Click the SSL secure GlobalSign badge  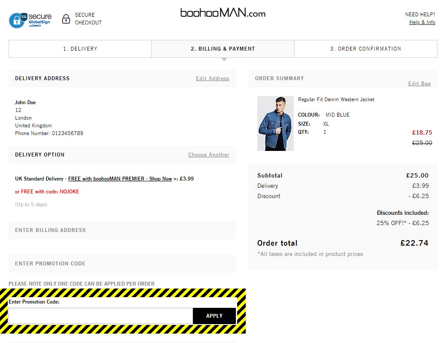click(30, 18)
